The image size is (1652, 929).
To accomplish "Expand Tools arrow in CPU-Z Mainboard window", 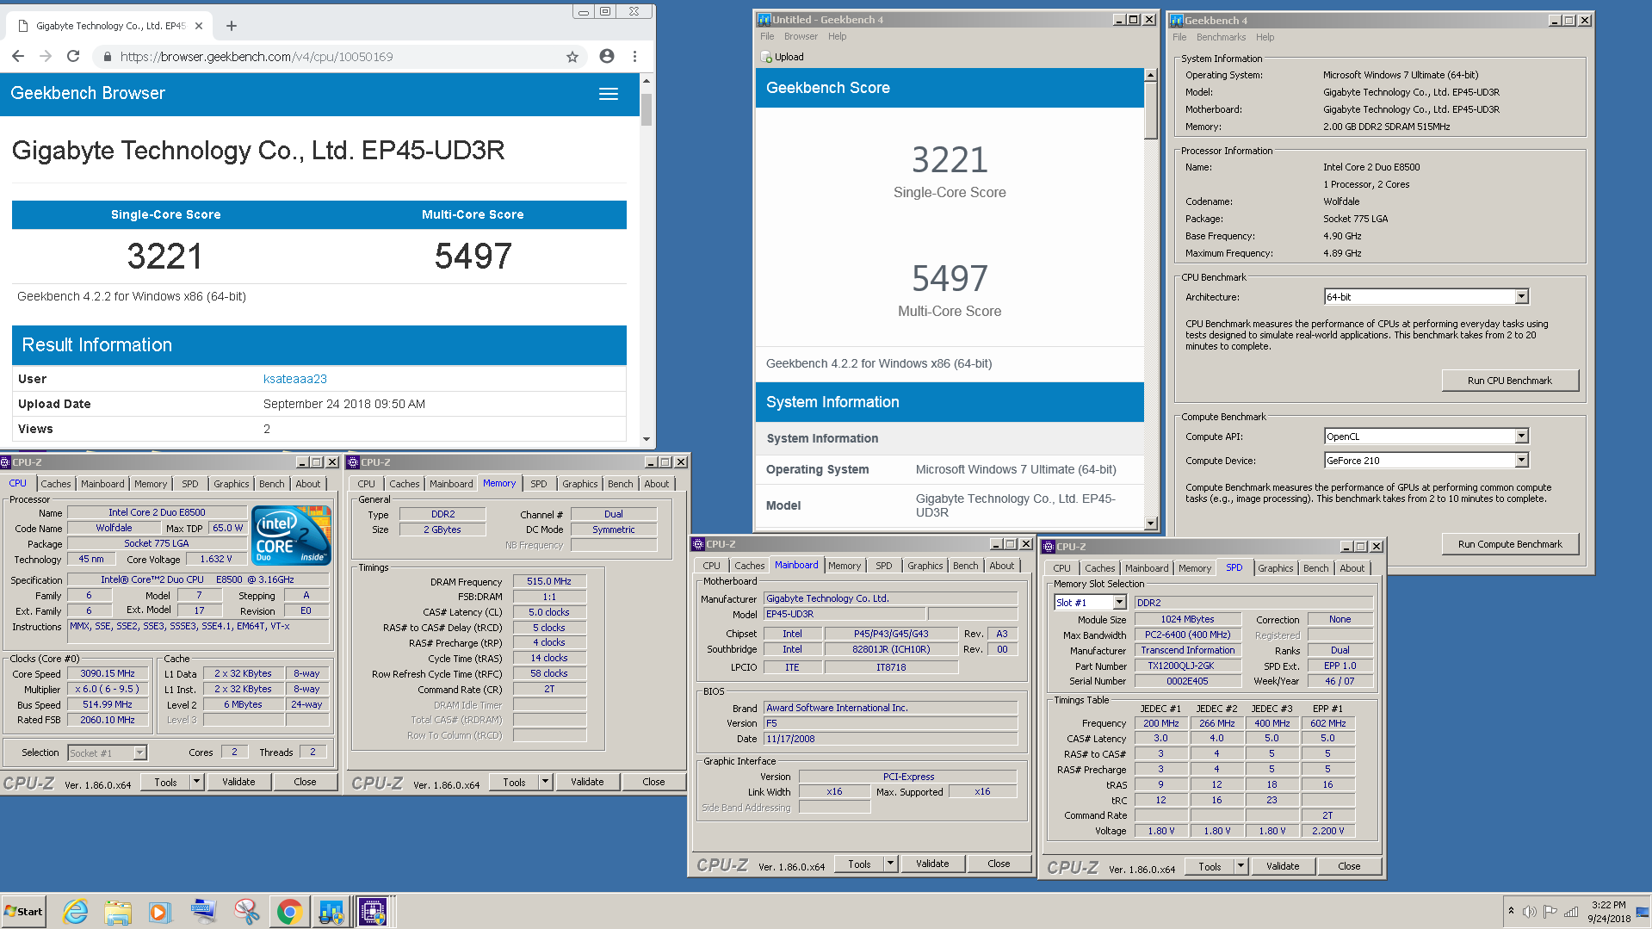I will click(890, 864).
